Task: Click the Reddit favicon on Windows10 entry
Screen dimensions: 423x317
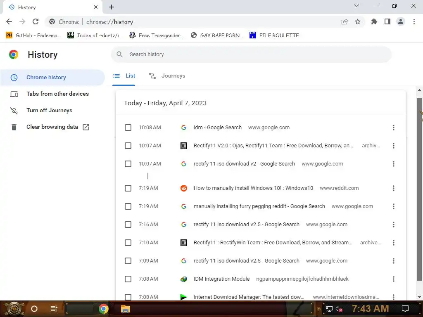Action: click(184, 188)
